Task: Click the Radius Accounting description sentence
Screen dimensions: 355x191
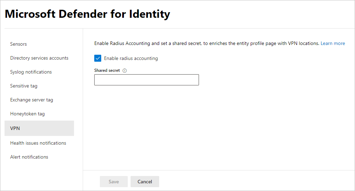Action: (207, 44)
